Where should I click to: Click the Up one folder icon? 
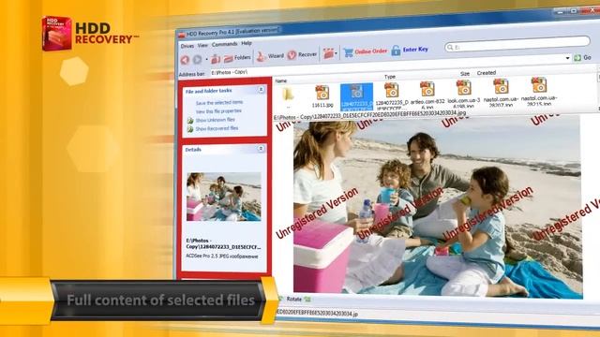click(216, 59)
